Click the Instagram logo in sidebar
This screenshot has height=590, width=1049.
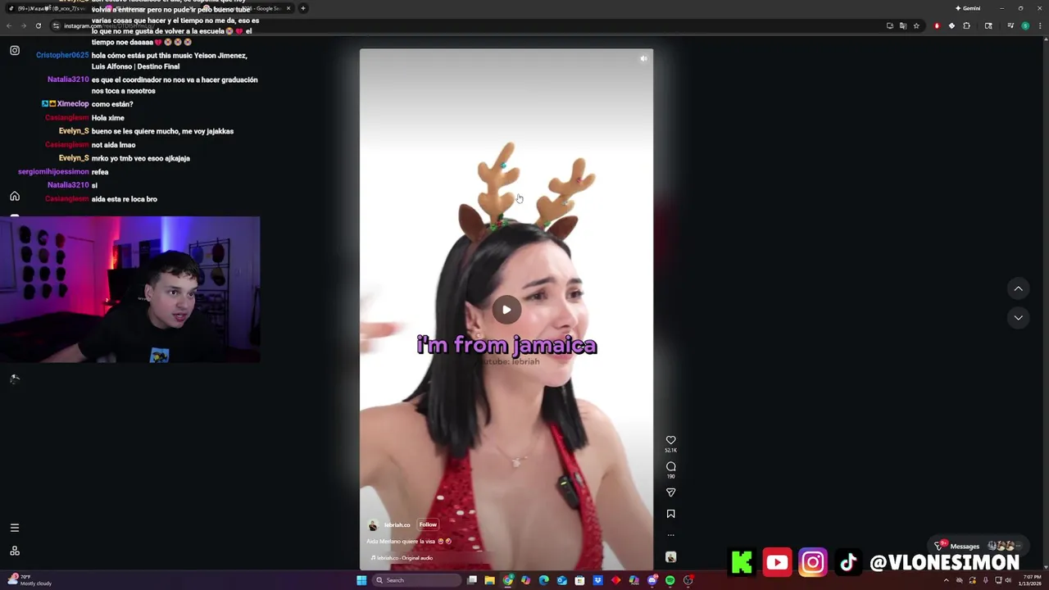pos(15,51)
